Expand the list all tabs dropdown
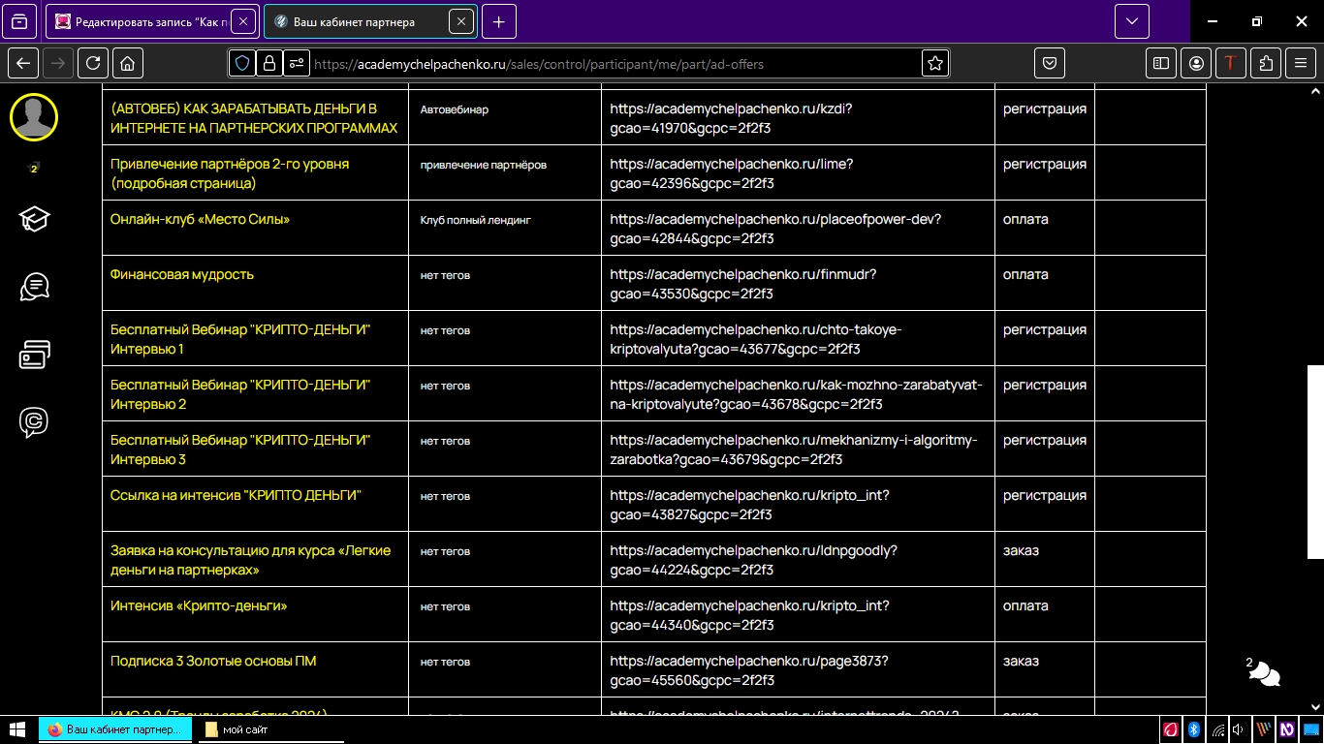The width and height of the screenshot is (1324, 744). (x=1131, y=21)
